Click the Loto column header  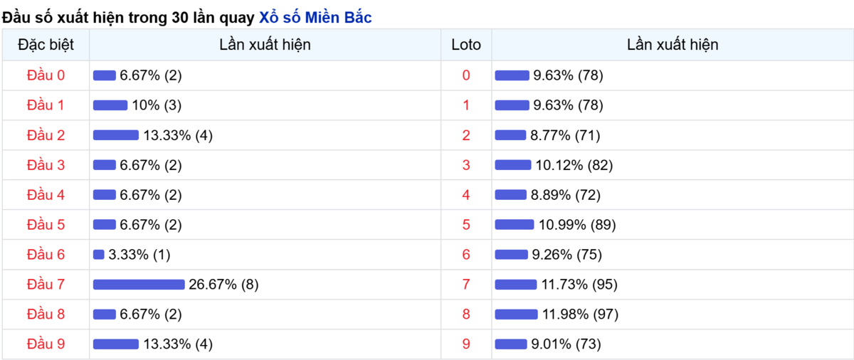tap(466, 45)
